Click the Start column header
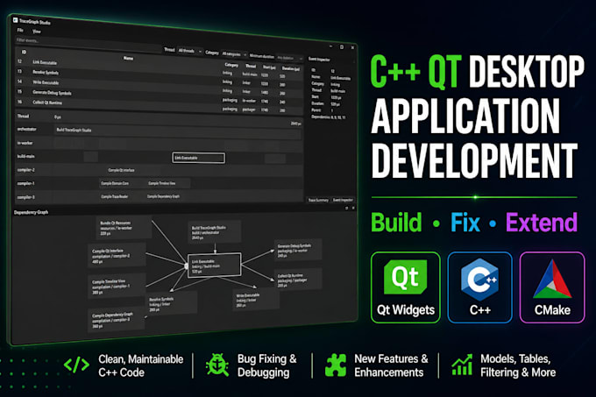This screenshot has height=397, width=596. [x=269, y=67]
